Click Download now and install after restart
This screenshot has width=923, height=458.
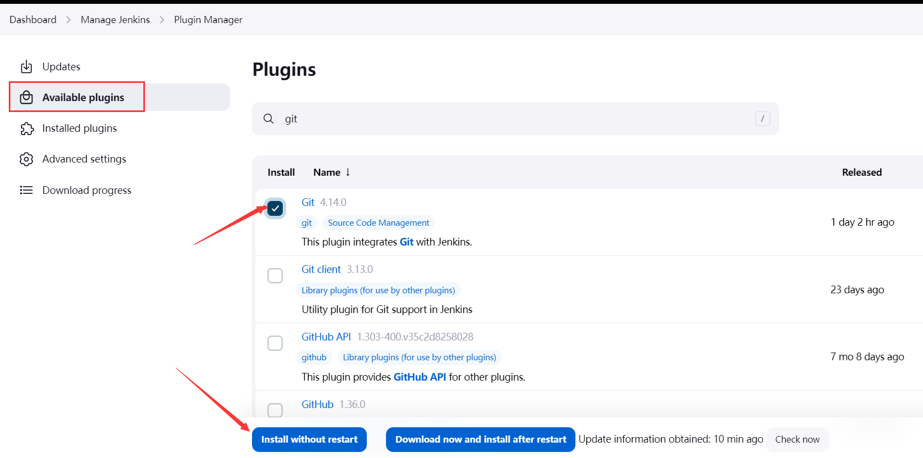pos(480,439)
